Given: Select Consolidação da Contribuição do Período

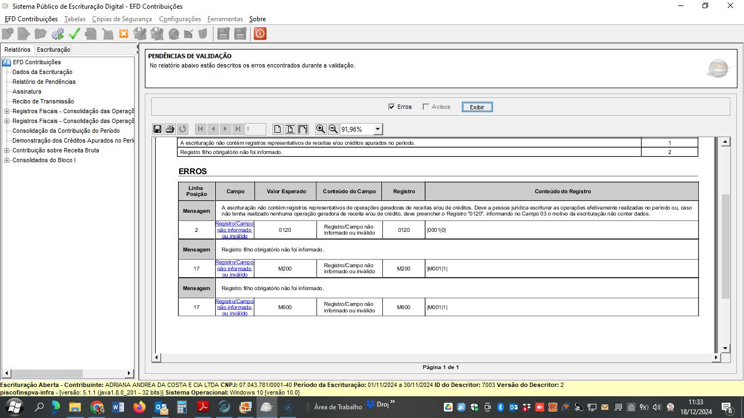Looking at the screenshot, I should [66, 131].
